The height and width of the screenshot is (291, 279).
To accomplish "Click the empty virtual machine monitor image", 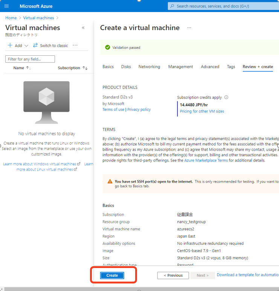I will click(x=46, y=102).
